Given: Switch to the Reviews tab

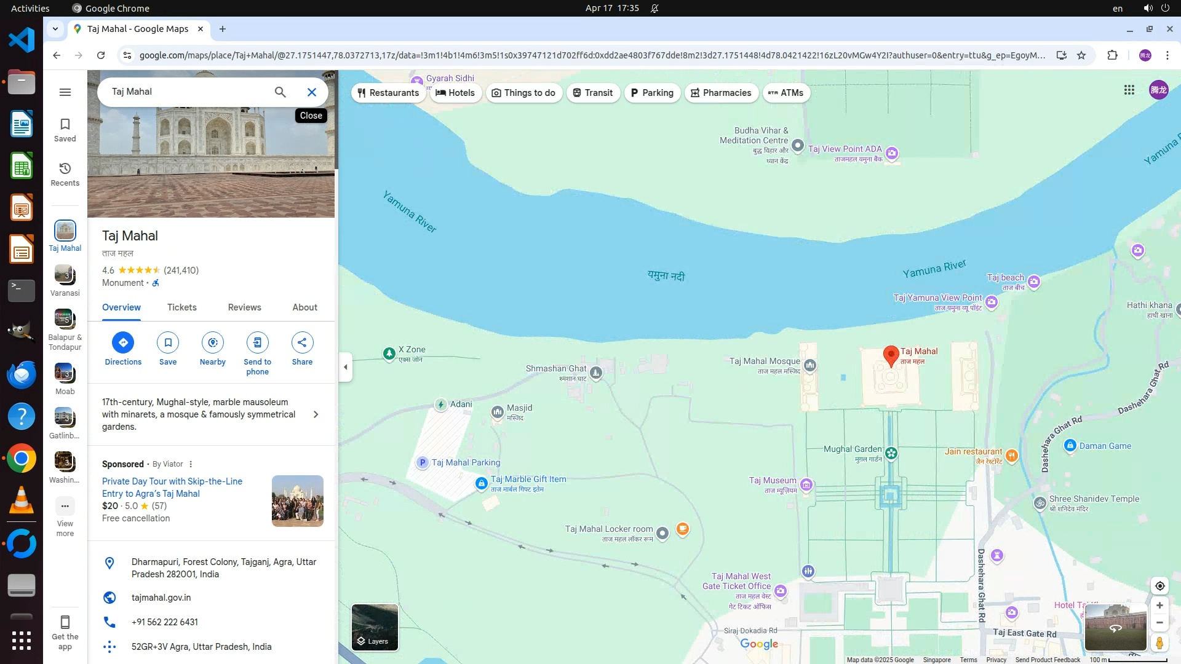Looking at the screenshot, I should pyautogui.click(x=244, y=307).
